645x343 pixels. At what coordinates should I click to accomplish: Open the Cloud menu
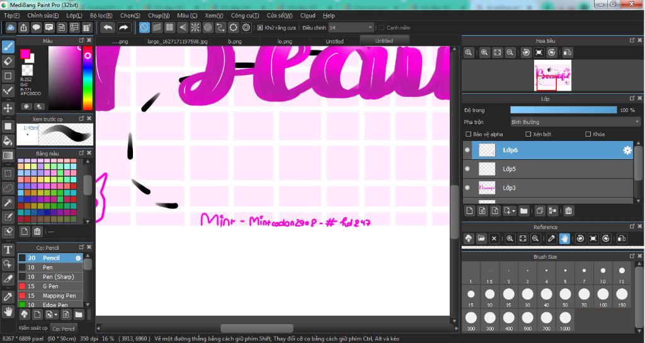pyautogui.click(x=307, y=15)
